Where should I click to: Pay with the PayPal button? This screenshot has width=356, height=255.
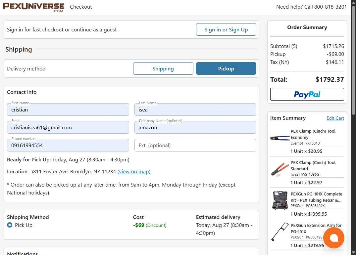[x=307, y=94]
